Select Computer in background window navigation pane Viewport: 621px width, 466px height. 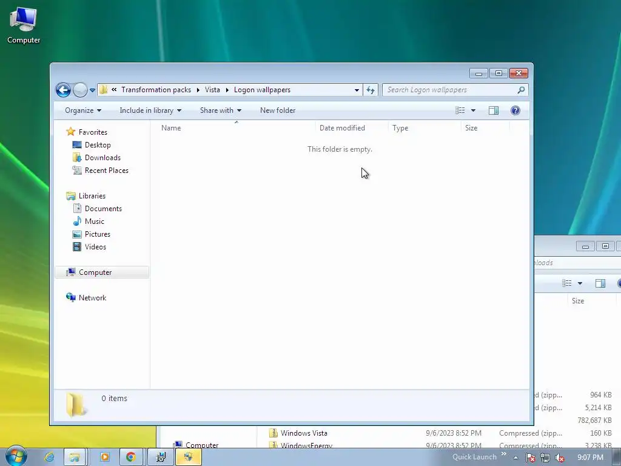[x=197, y=445]
